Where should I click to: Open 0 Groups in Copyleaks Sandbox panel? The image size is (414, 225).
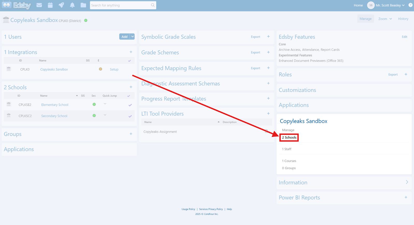tap(289, 168)
